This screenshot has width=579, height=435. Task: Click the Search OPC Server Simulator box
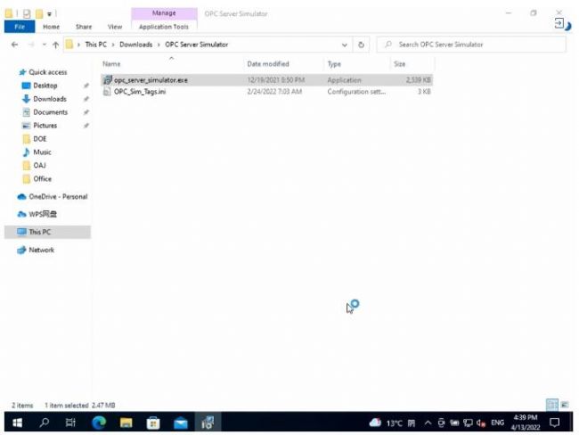click(x=471, y=45)
